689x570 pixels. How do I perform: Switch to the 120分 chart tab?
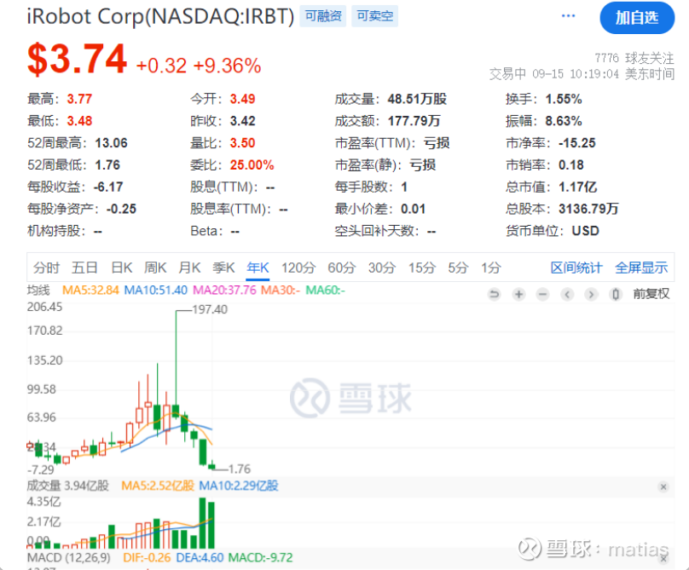tap(298, 268)
